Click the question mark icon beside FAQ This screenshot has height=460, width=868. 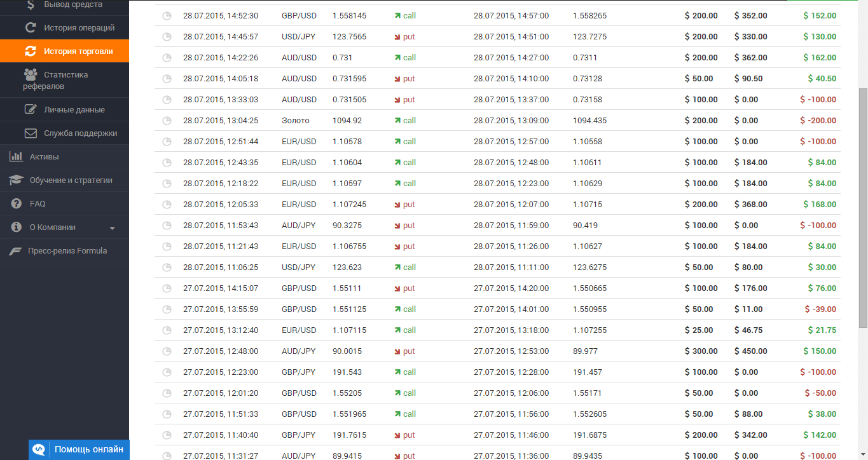pyautogui.click(x=17, y=204)
